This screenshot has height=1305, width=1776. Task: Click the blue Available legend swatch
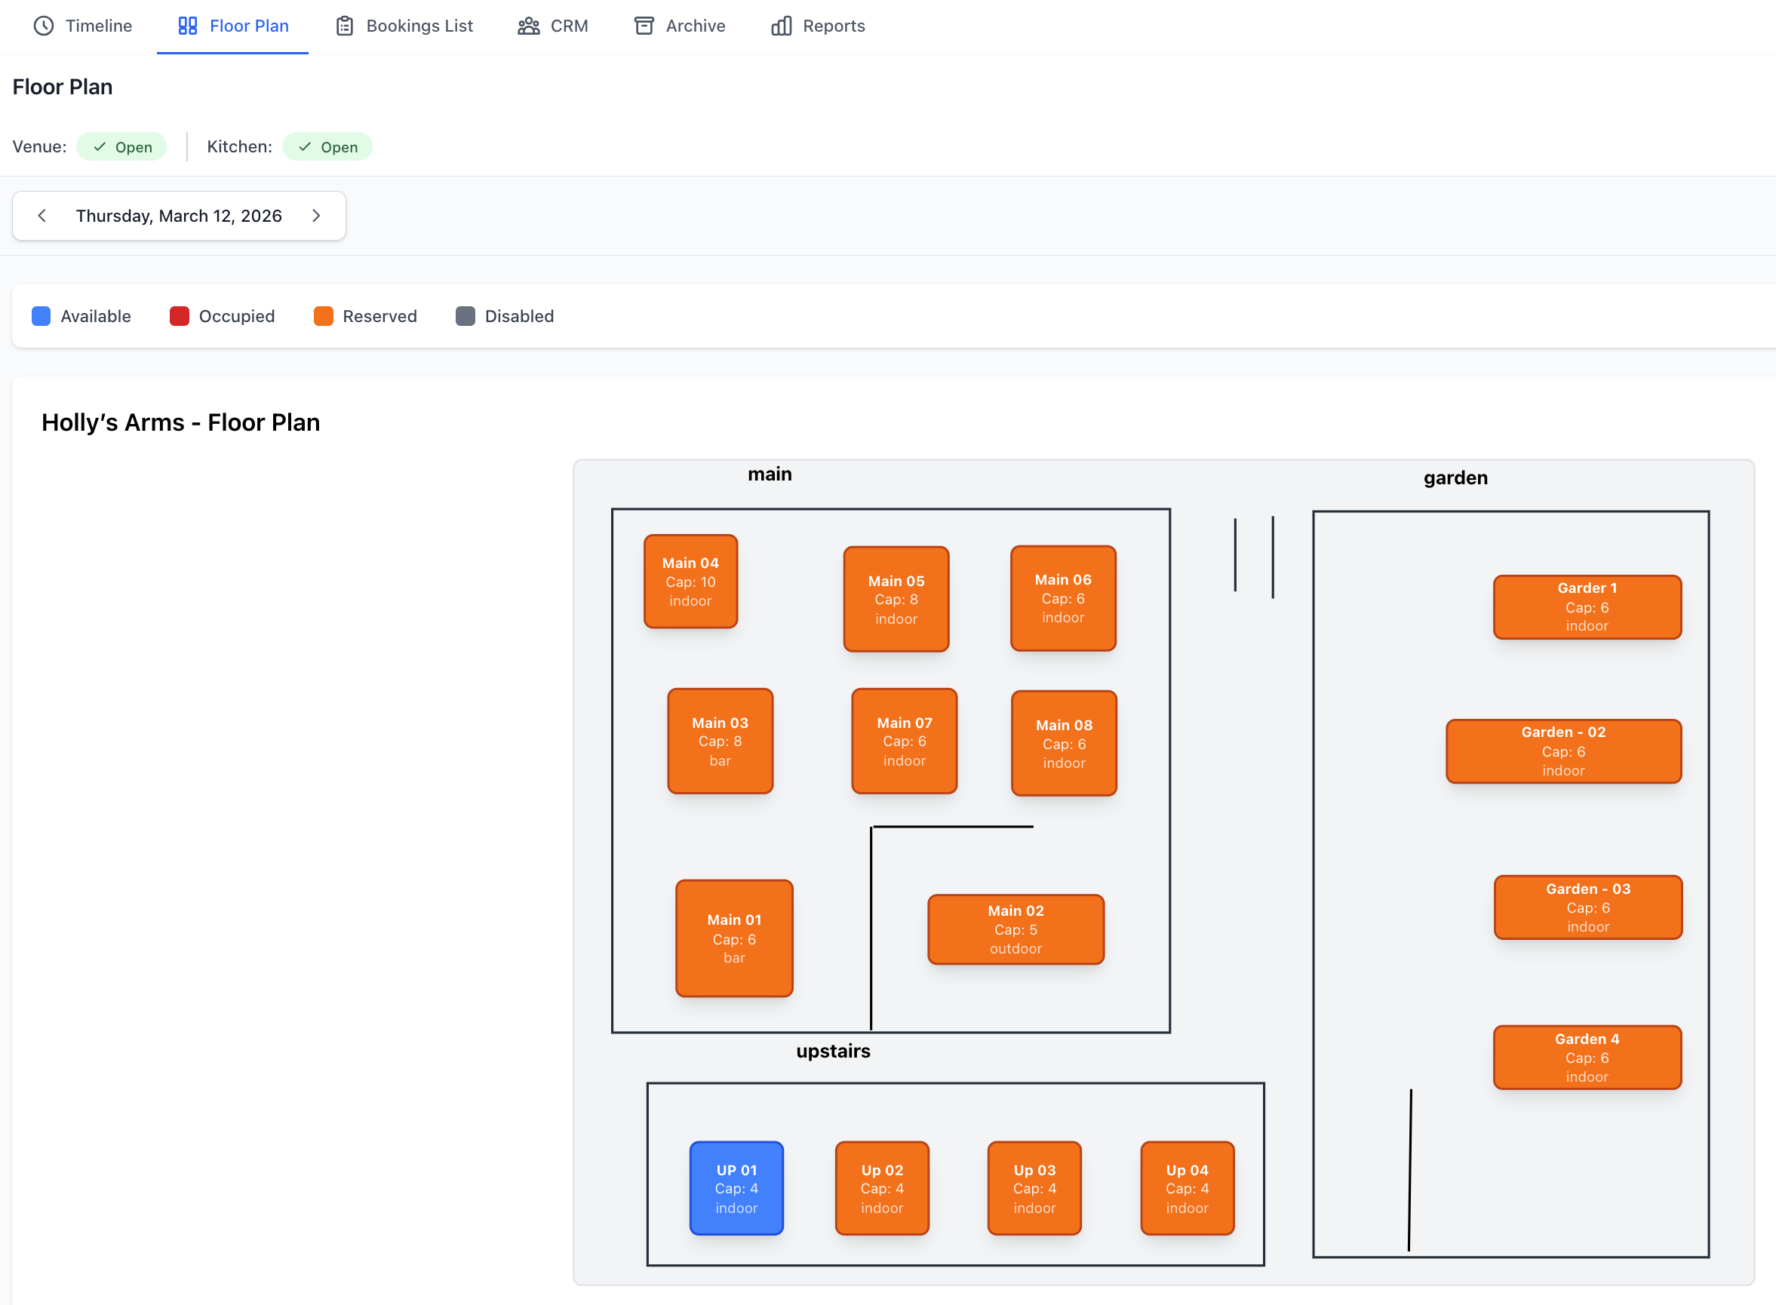click(x=41, y=316)
